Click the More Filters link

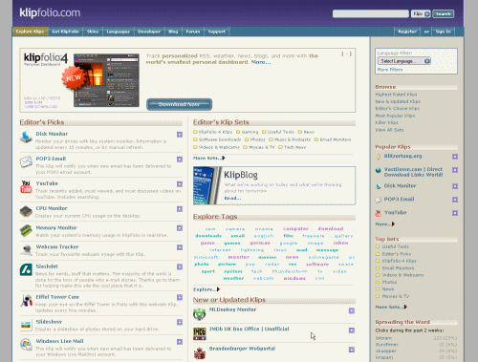pos(390,70)
